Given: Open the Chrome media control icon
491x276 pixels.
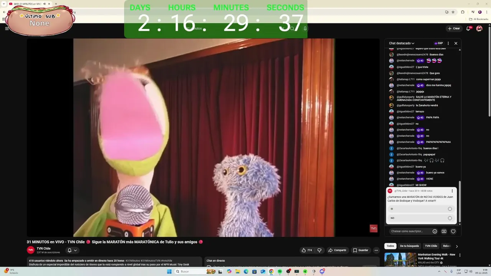Looking at the screenshot, I should pos(473,12).
